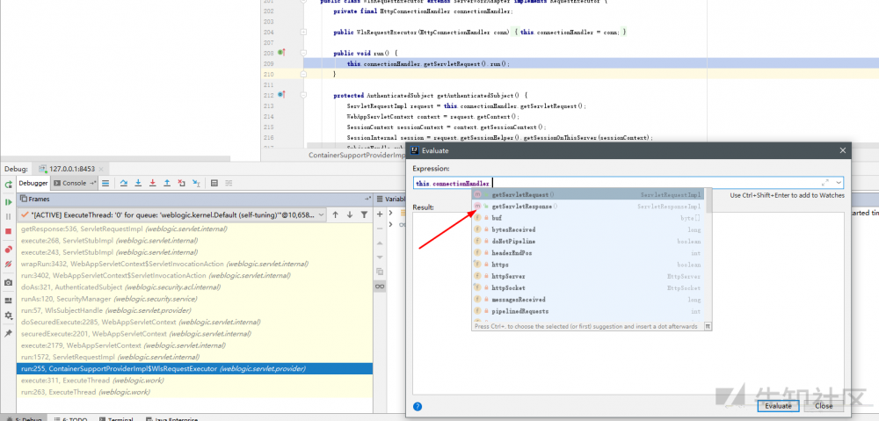Click the View Breakpoints red dots icon

[x=8, y=249]
